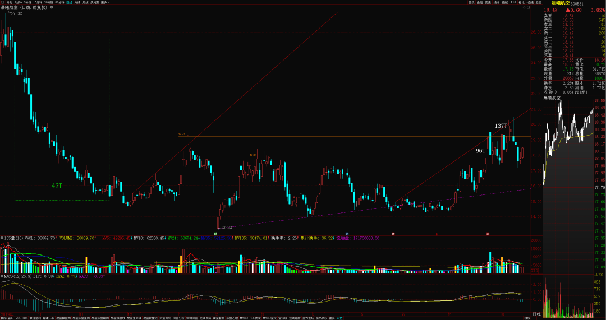Open the 设置 indicator settings
The height and width of the screenshot is (320, 606).
pos(339,318)
